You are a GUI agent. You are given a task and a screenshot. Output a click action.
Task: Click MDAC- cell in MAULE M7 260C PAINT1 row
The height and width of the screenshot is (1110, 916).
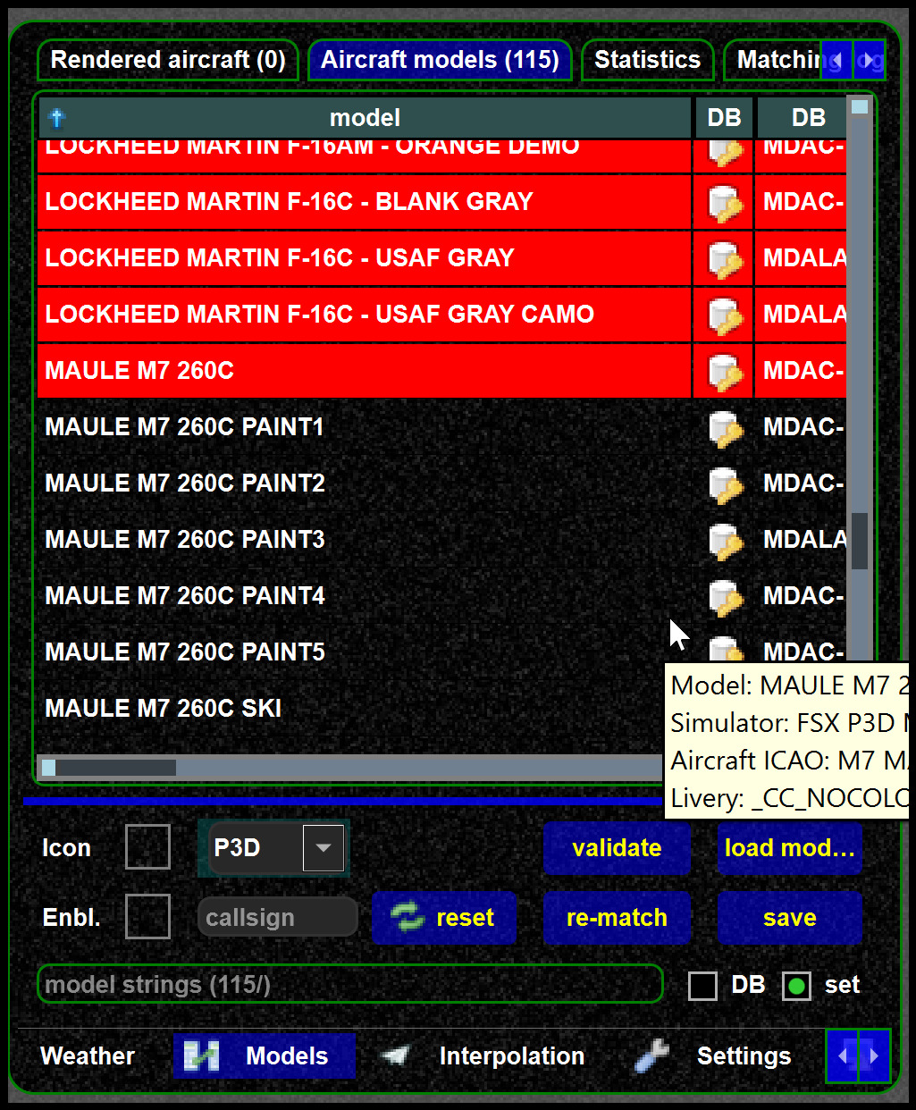tap(803, 427)
